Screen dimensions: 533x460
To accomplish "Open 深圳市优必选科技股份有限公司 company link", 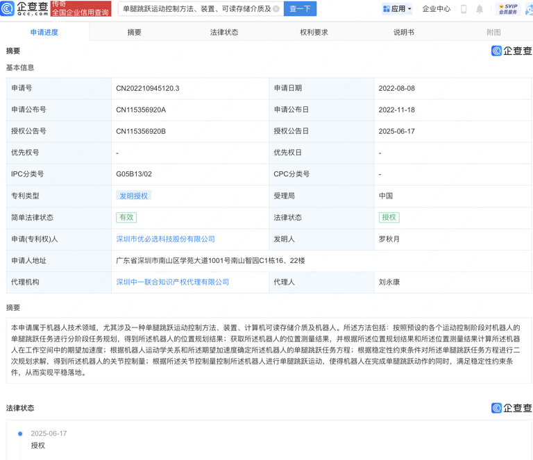I will (x=165, y=239).
